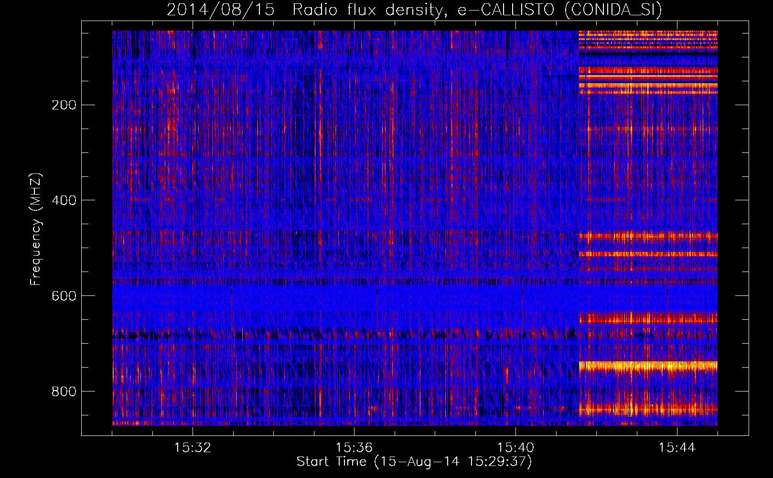
Task: Click the 400 frequency tick label
Action: tap(64, 200)
